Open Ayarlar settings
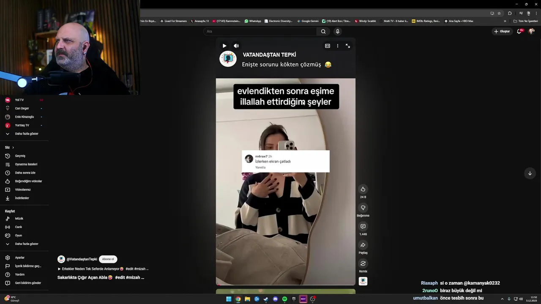Image resolution: width=541 pixels, height=304 pixels. tap(25, 258)
